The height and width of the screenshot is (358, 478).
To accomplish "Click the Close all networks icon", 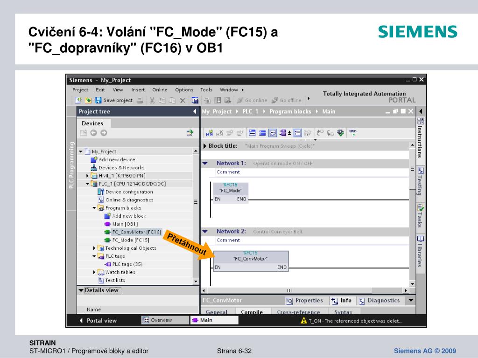I will (262, 133).
